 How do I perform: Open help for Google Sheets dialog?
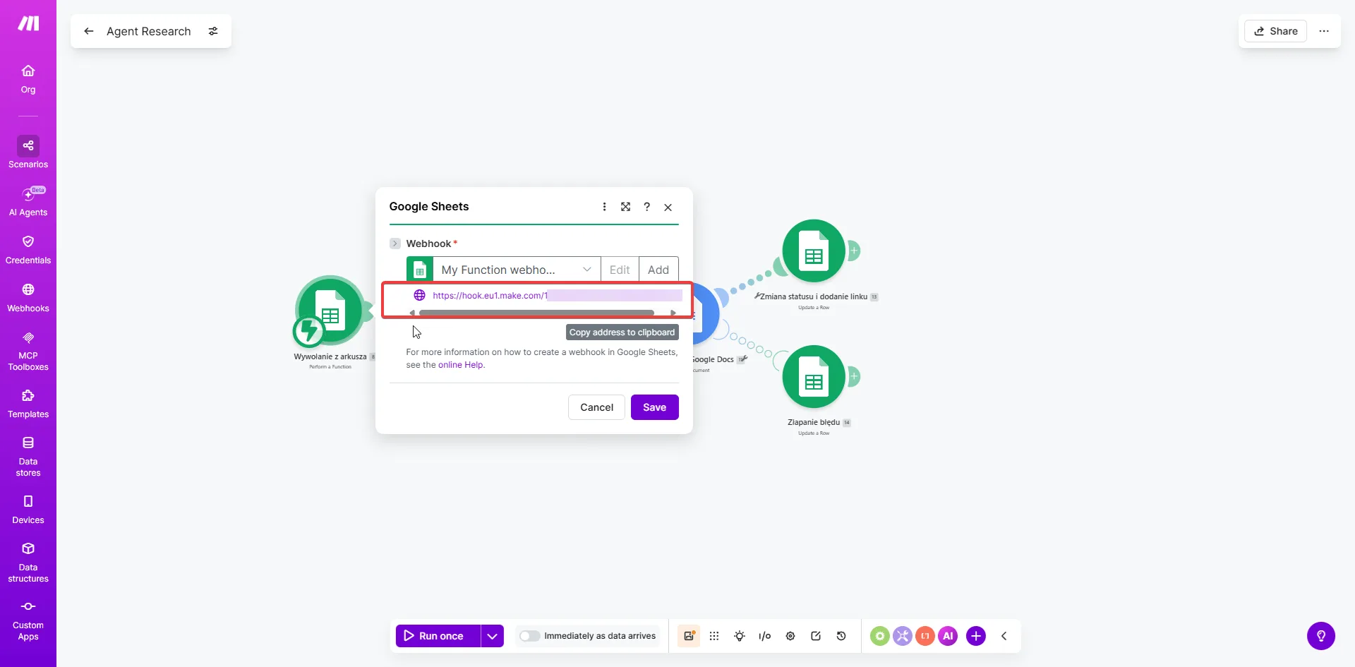(x=646, y=207)
